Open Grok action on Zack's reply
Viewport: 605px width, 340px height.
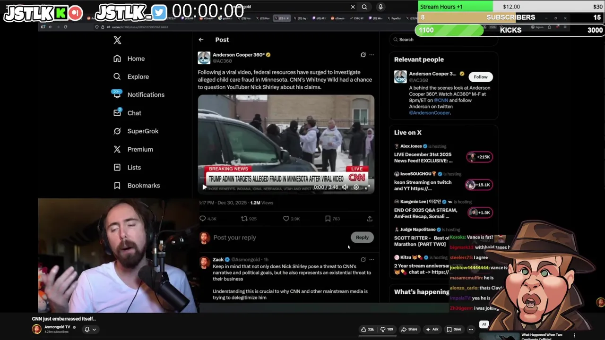[x=363, y=260]
